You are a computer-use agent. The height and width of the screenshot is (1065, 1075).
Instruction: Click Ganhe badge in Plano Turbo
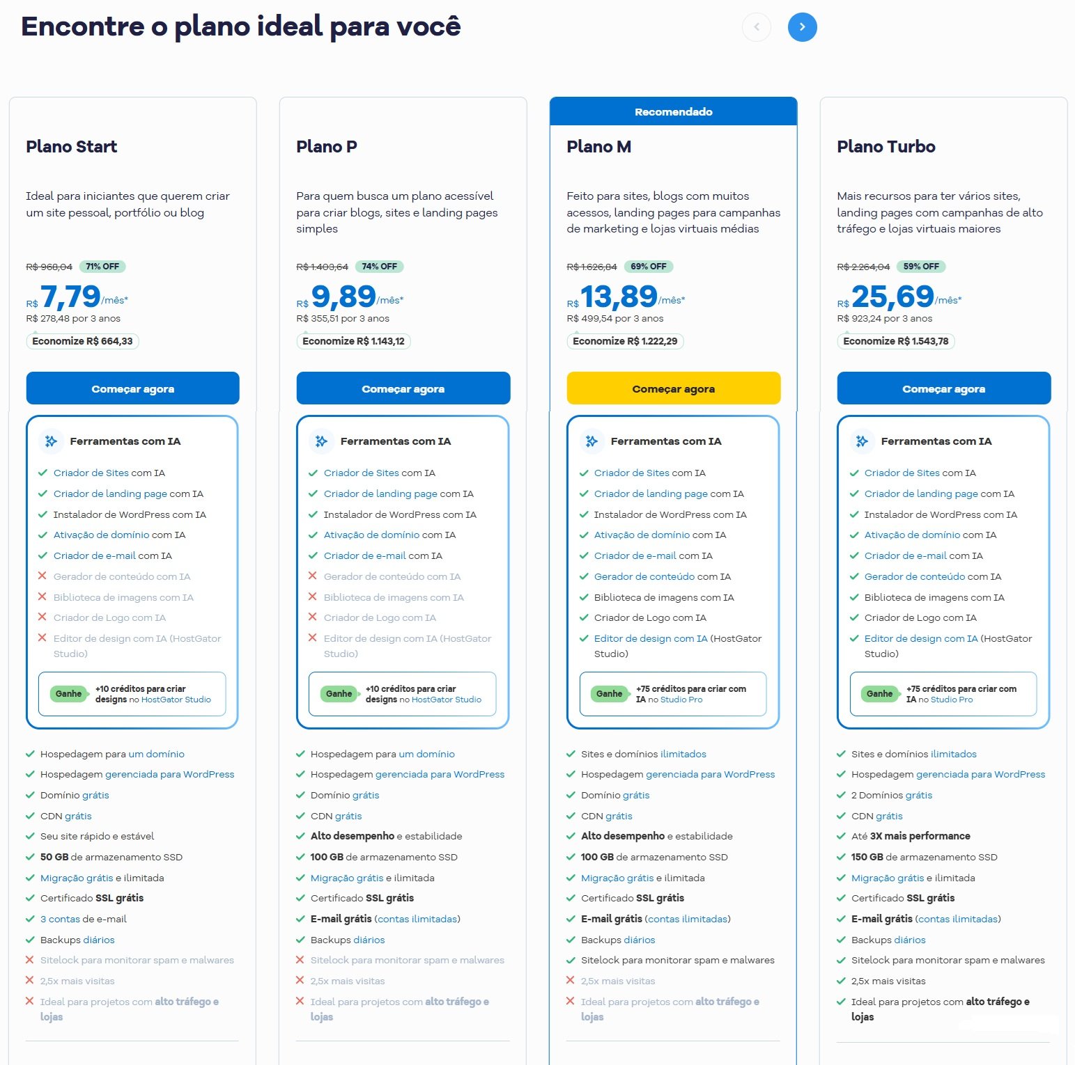[x=879, y=694]
